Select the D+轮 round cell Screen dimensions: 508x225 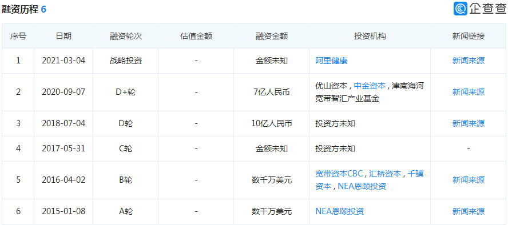coord(126,92)
